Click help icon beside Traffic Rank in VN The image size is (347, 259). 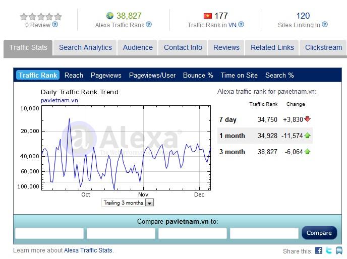pos(241,24)
